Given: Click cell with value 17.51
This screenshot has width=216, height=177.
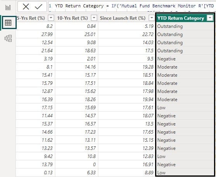Looking at the screenshot, I should click(x=76, y=83).
